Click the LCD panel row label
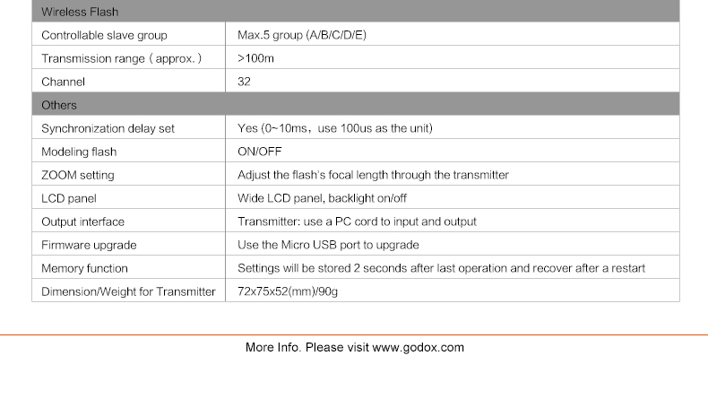Screen dimensions: 708x408 (x=68, y=198)
